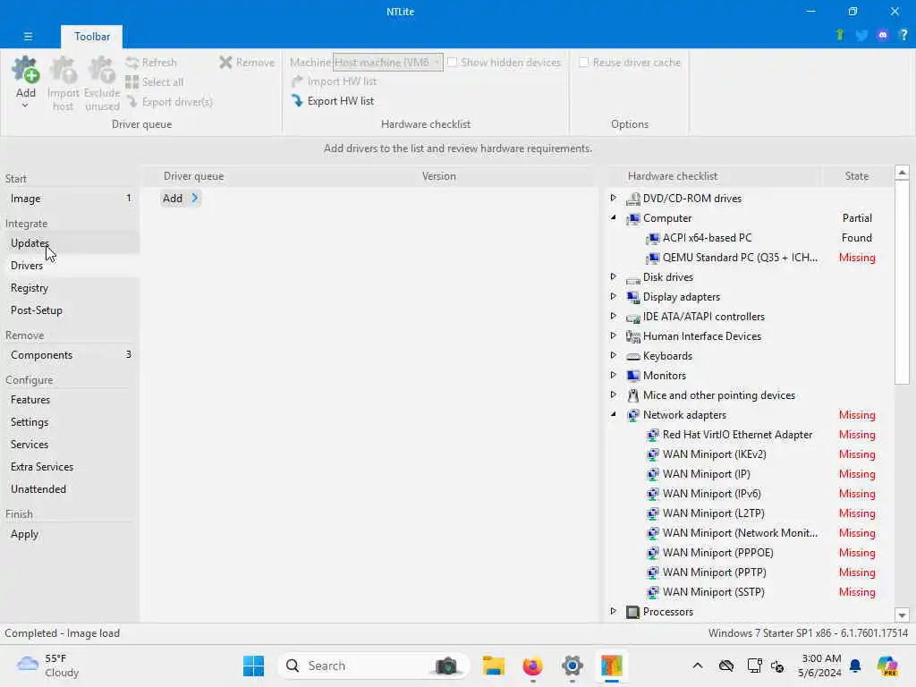Open the Apply page under Finish
Image resolution: width=916 pixels, height=687 pixels.
tap(70, 534)
